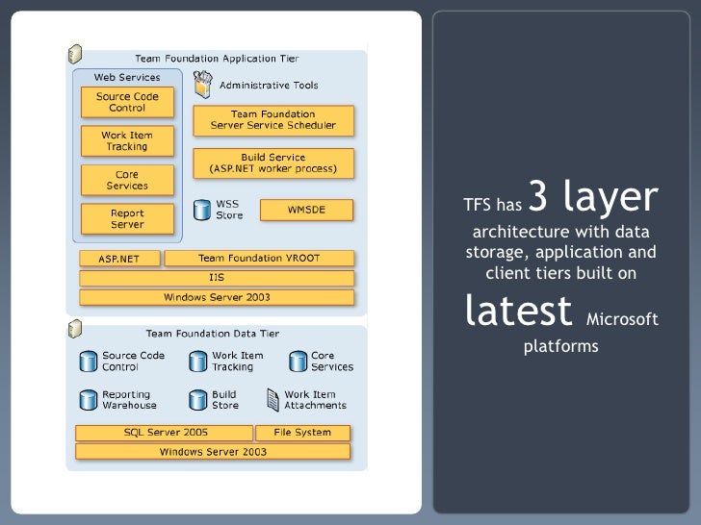
Task: Click the 'Work Item Attachments' label
Action: (315, 400)
